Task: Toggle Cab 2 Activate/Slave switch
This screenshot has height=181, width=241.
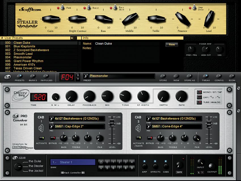Action: click(138, 138)
